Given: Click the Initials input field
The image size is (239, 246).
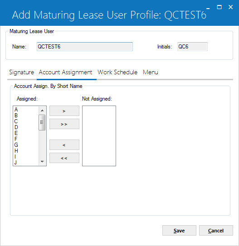Looking at the screenshot, I should (192, 47).
